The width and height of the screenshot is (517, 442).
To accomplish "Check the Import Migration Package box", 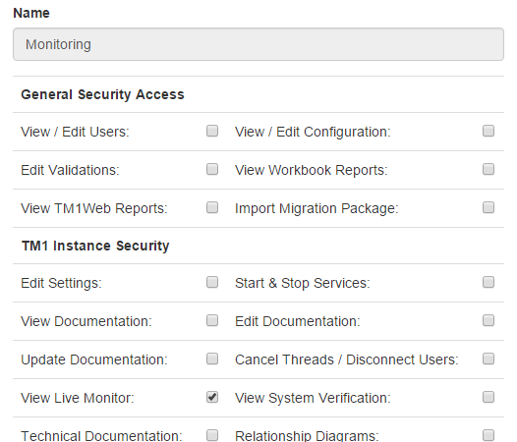I will 488,207.
